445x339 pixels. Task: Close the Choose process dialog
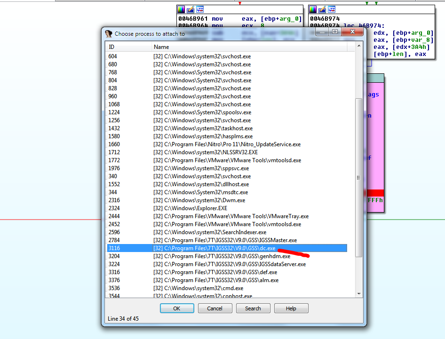[x=352, y=32]
